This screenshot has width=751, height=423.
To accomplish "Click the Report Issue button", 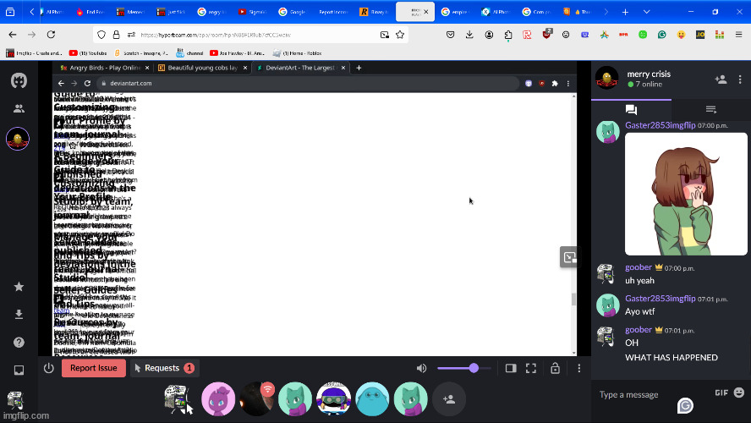I will pos(93,368).
